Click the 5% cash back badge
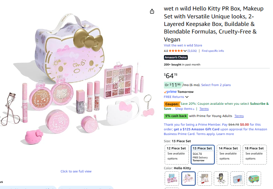The width and height of the screenshot is (273, 189). click(x=176, y=116)
